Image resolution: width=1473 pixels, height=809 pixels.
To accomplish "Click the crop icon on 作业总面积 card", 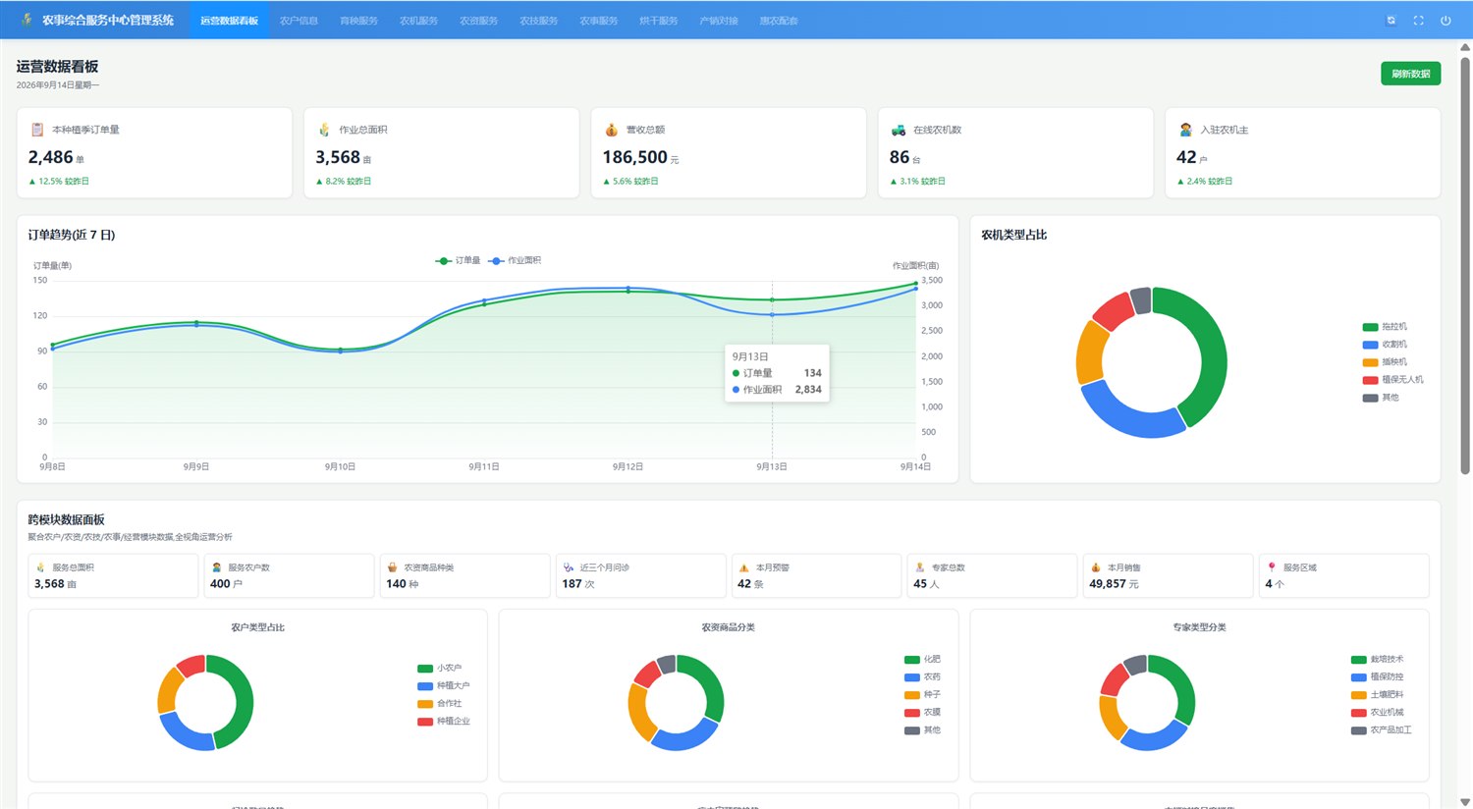I will pos(324,130).
